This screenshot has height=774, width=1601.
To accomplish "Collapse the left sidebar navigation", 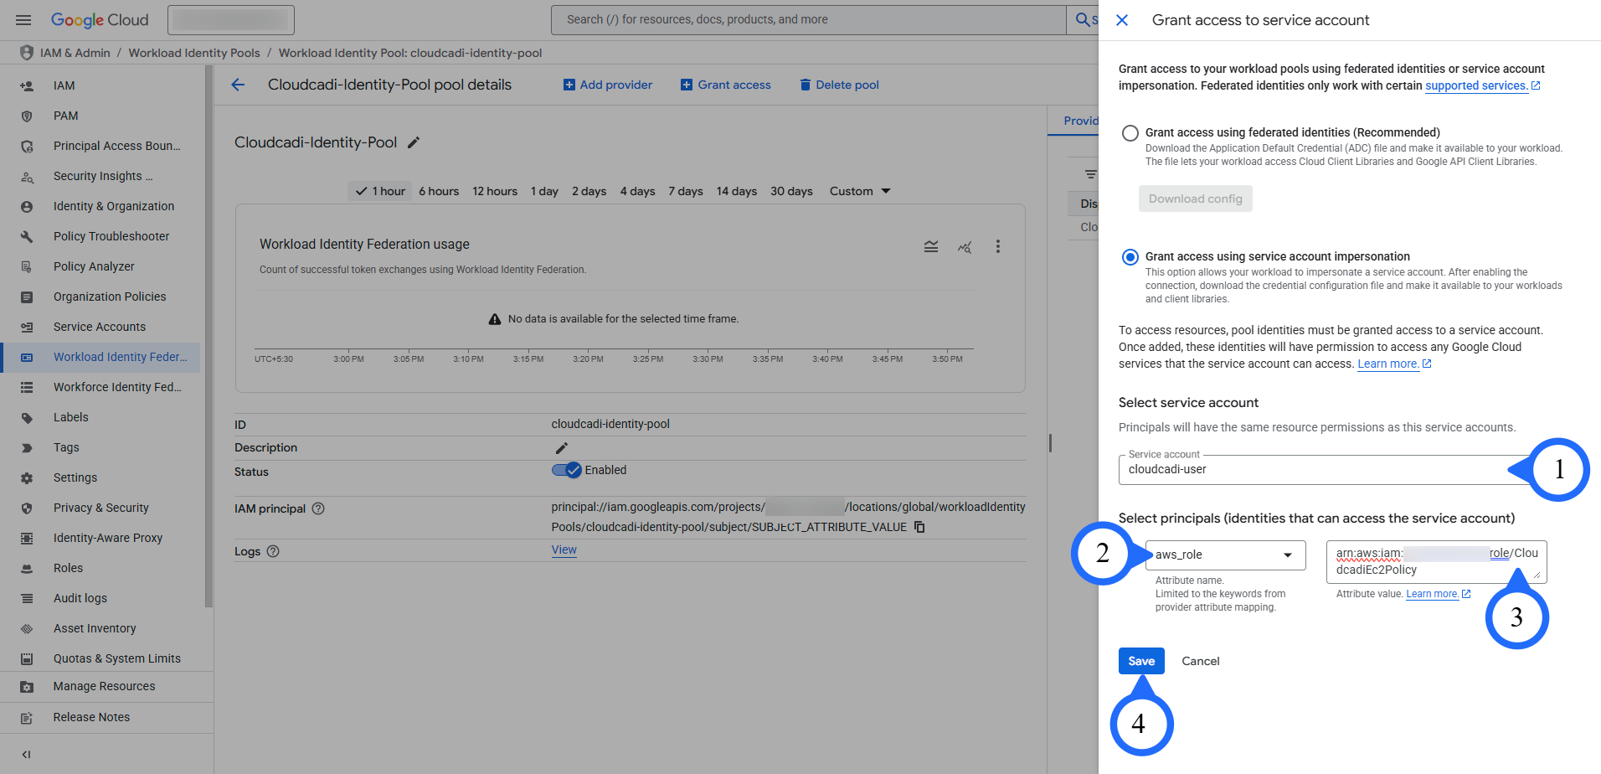I will point(26,754).
